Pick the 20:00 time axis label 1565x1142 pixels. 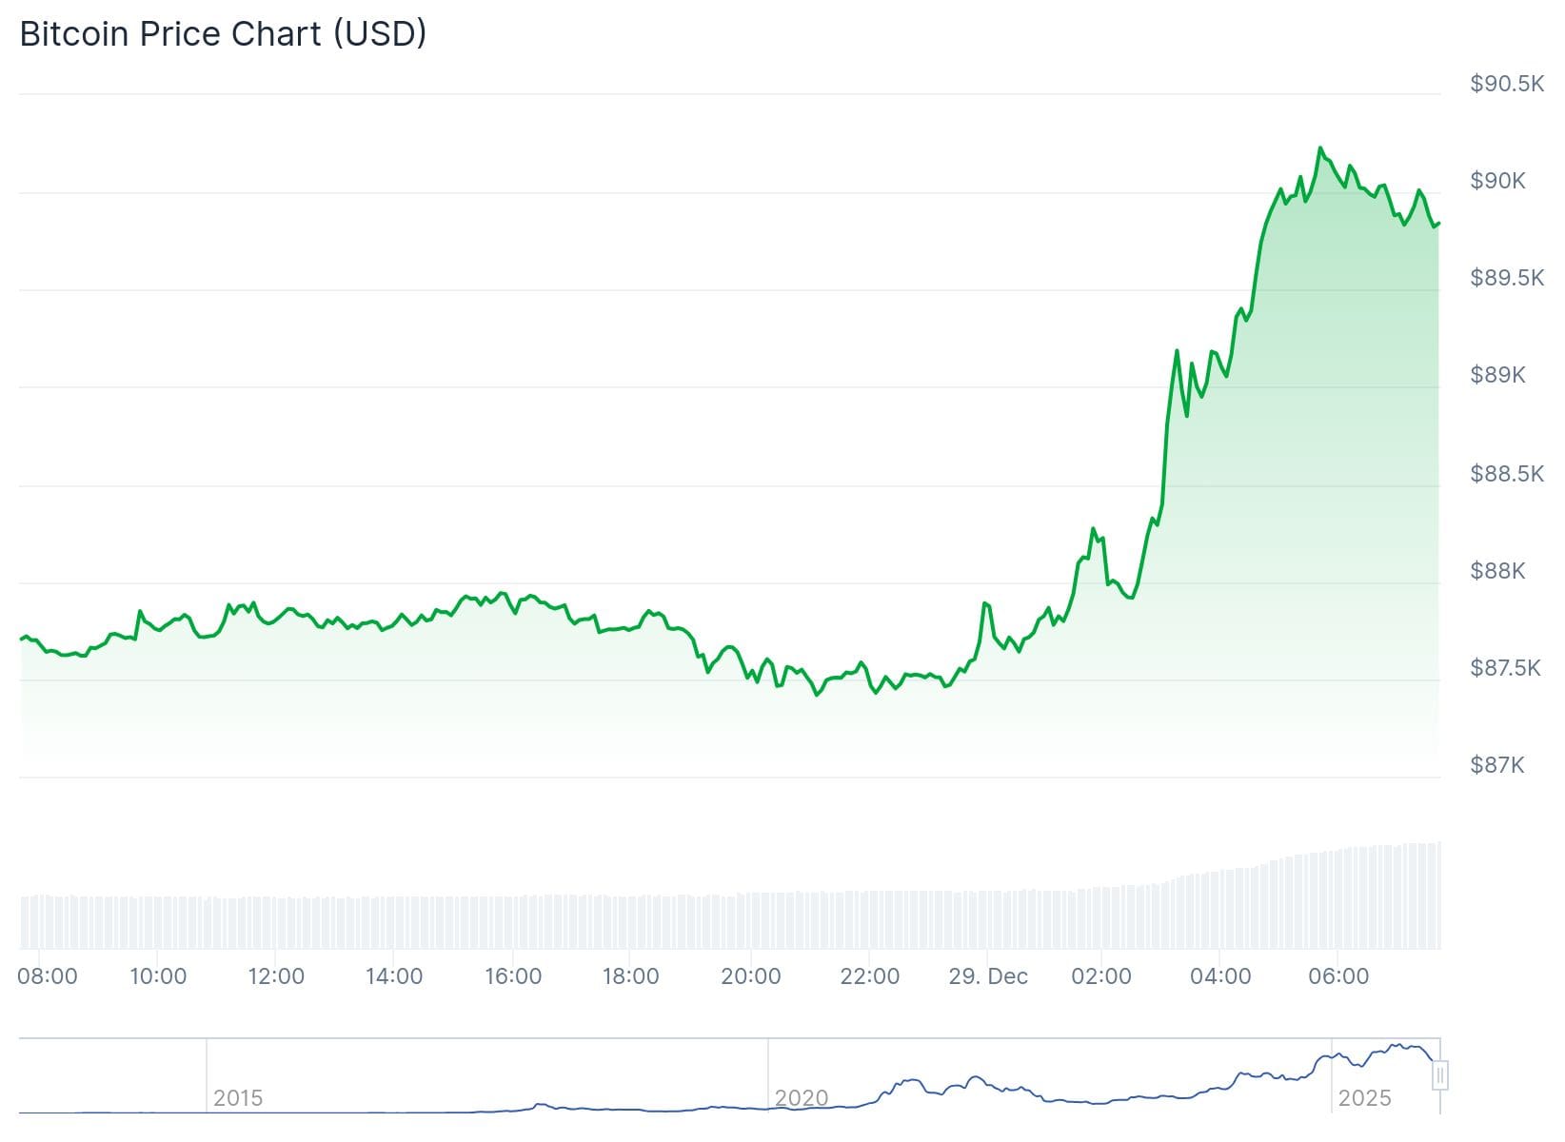[750, 976]
